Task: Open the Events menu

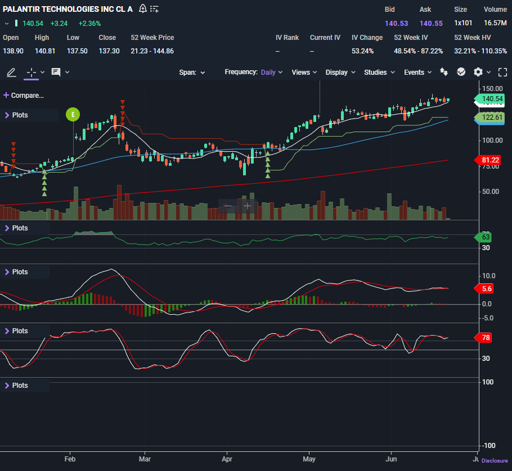Action: (418, 73)
